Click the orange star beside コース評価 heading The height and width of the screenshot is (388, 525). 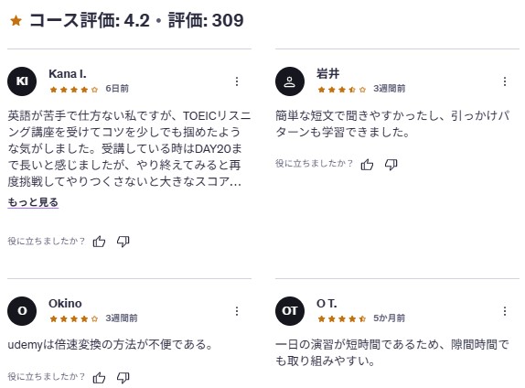[x=16, y=21]
